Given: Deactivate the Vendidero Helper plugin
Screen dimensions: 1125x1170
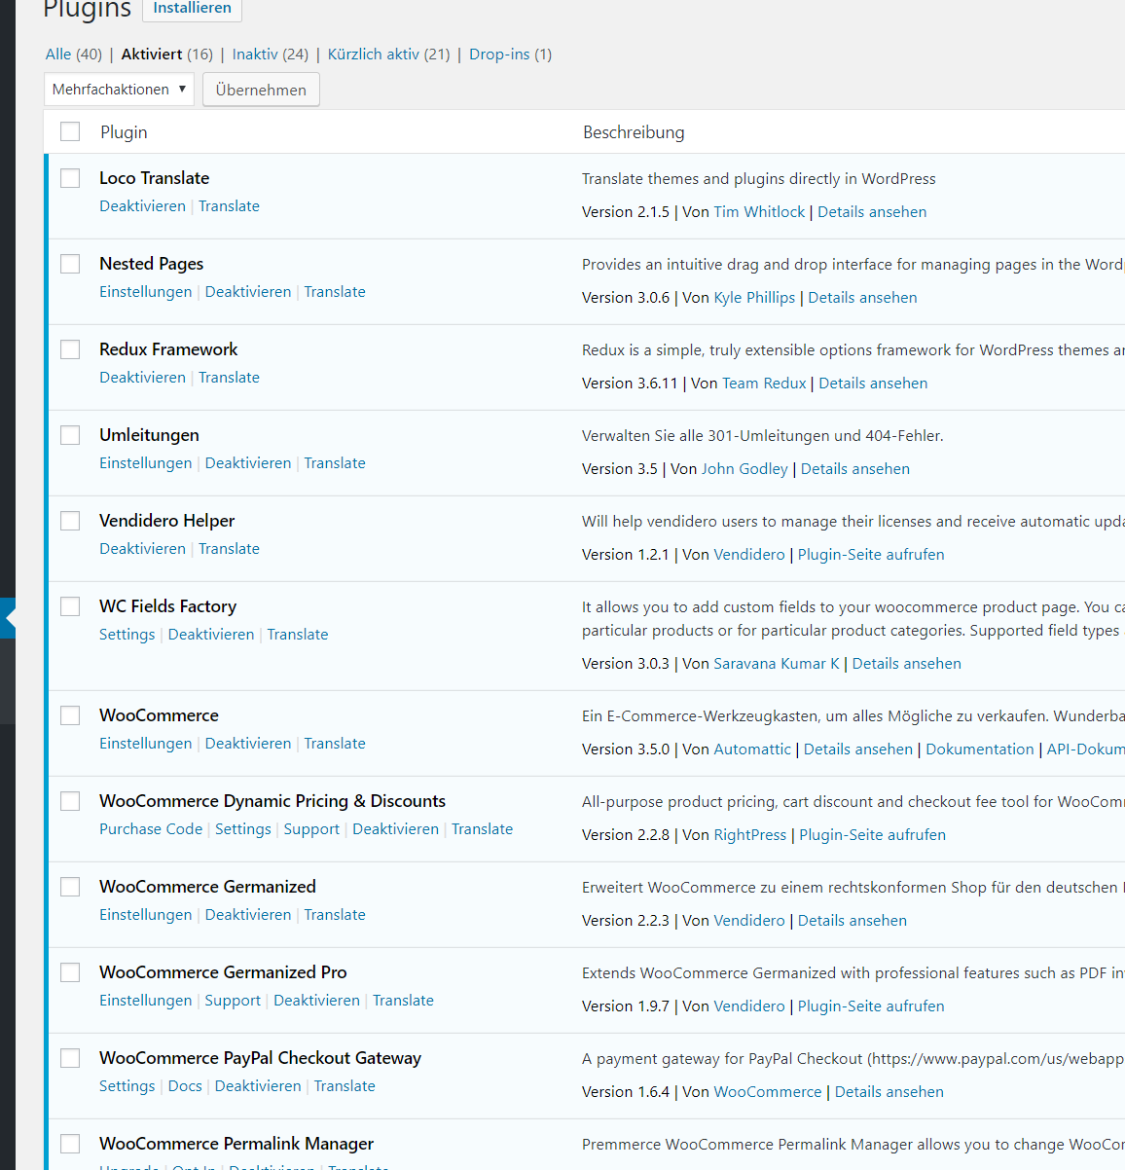Looking at the screenshot, I should click(x=142, y=549).
